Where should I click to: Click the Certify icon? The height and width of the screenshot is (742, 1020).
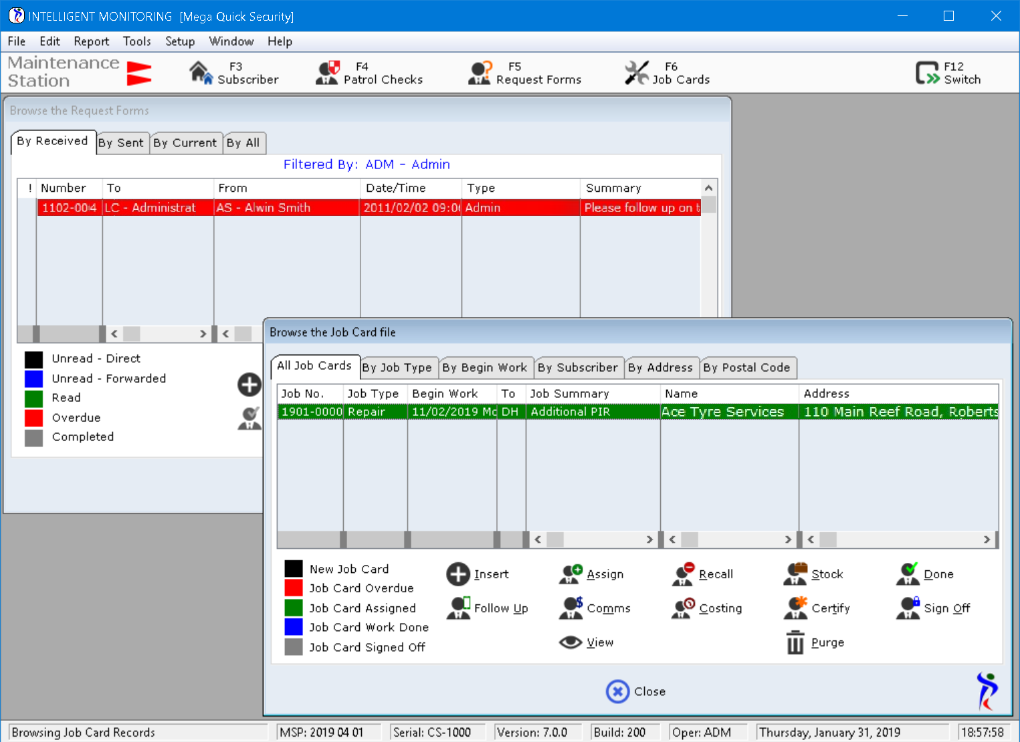796,608
